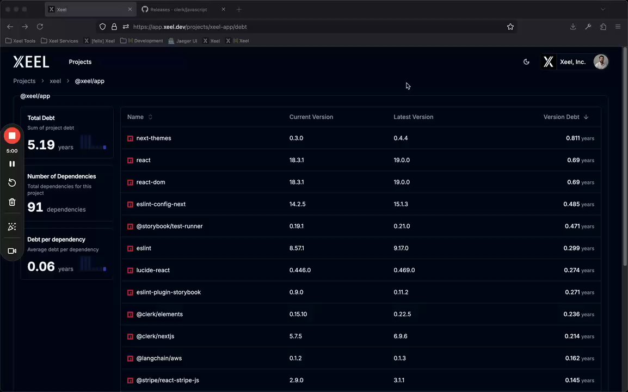Show site security lock information

coord(114,27)
